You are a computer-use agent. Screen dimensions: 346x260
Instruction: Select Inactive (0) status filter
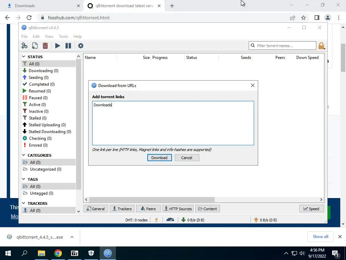tap(39, 111)
